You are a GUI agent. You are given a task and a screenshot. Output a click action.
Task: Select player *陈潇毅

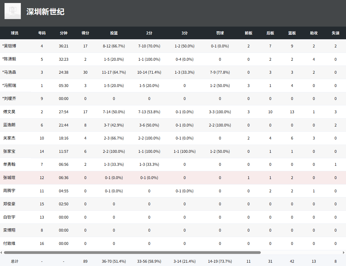pos(9,59)
